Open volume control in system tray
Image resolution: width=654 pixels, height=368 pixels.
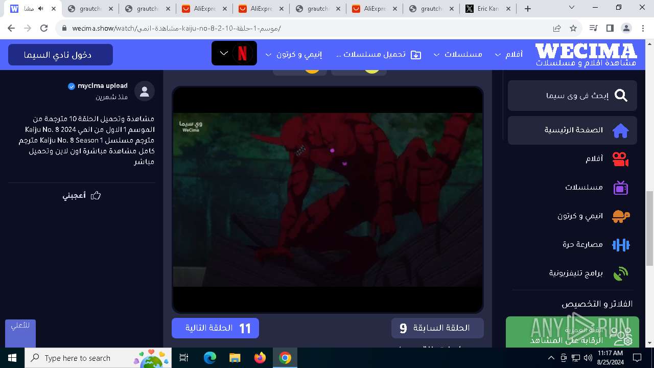tap(588, 358)
